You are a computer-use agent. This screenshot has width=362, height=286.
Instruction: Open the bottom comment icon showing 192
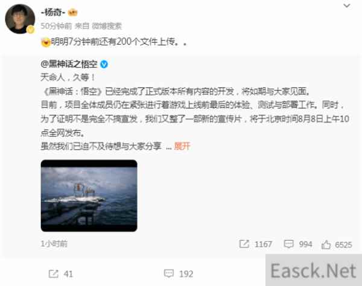point(179,274)
